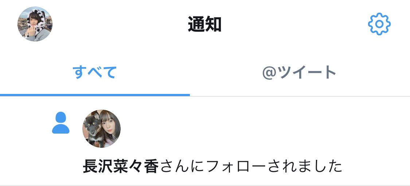410x186 pixels.
Task: Select the ツイート label in the mentions tab
Action: point(307,72)
